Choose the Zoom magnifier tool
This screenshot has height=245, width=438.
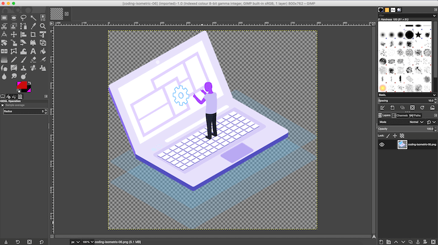click(42, 26)
